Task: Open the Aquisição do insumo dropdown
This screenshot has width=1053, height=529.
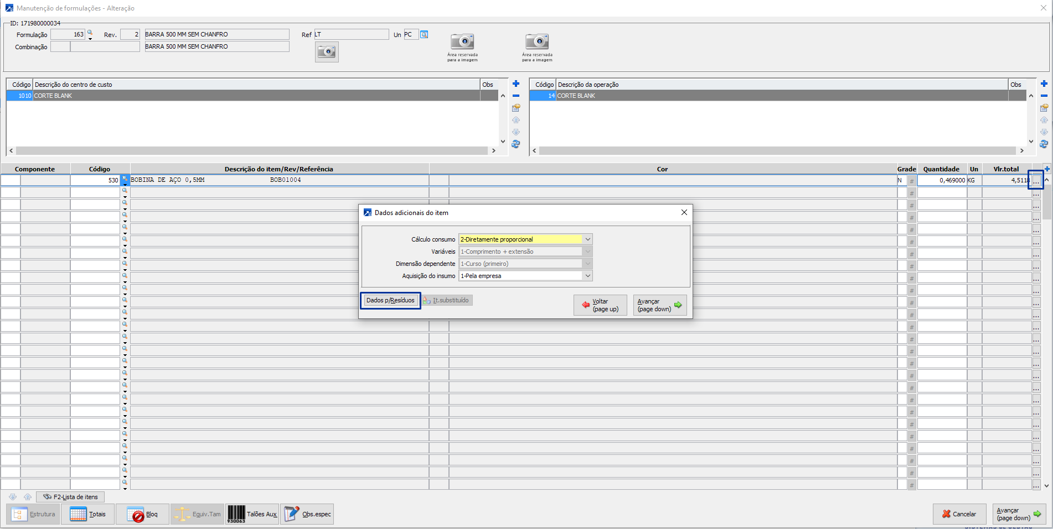Action: [x=587, y=276]
